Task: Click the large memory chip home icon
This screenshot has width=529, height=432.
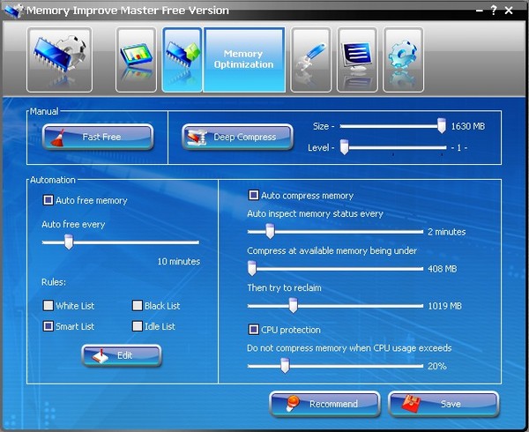Action: (x=59, y=59)
